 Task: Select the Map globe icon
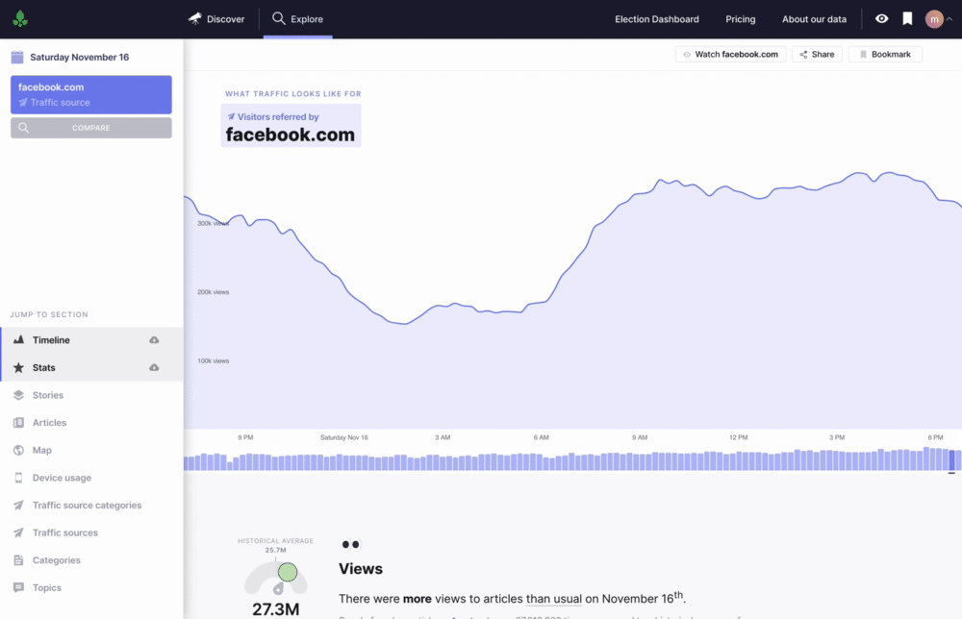(17, 450)
